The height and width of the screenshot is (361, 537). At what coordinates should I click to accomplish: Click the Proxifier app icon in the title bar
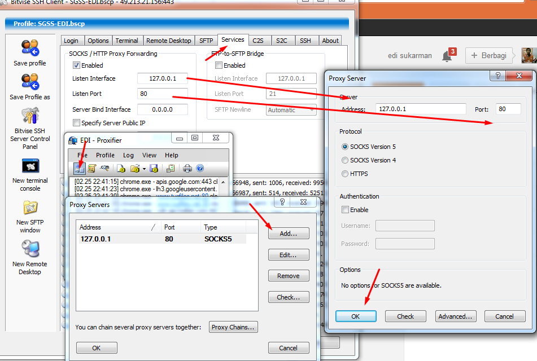73,140
